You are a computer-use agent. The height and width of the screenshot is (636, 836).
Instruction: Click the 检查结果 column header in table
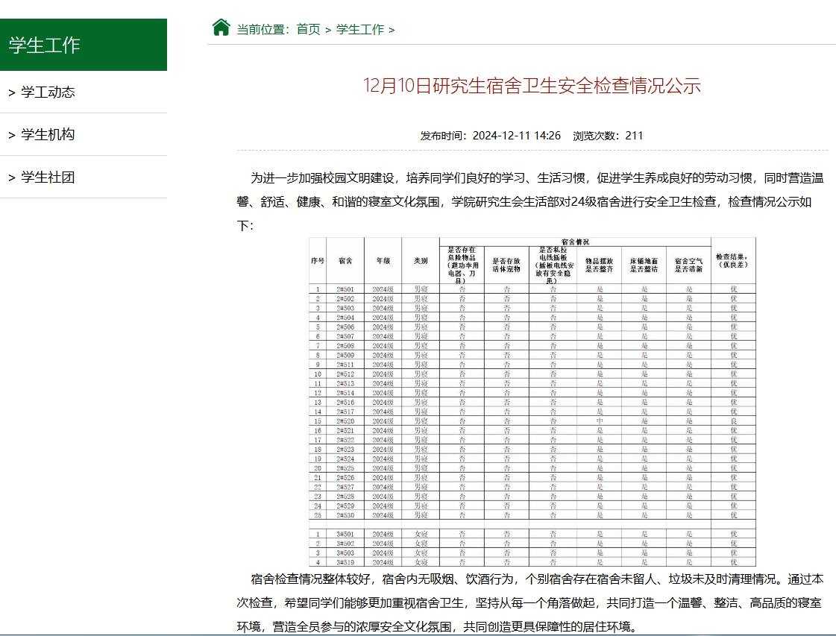point(732,261)
